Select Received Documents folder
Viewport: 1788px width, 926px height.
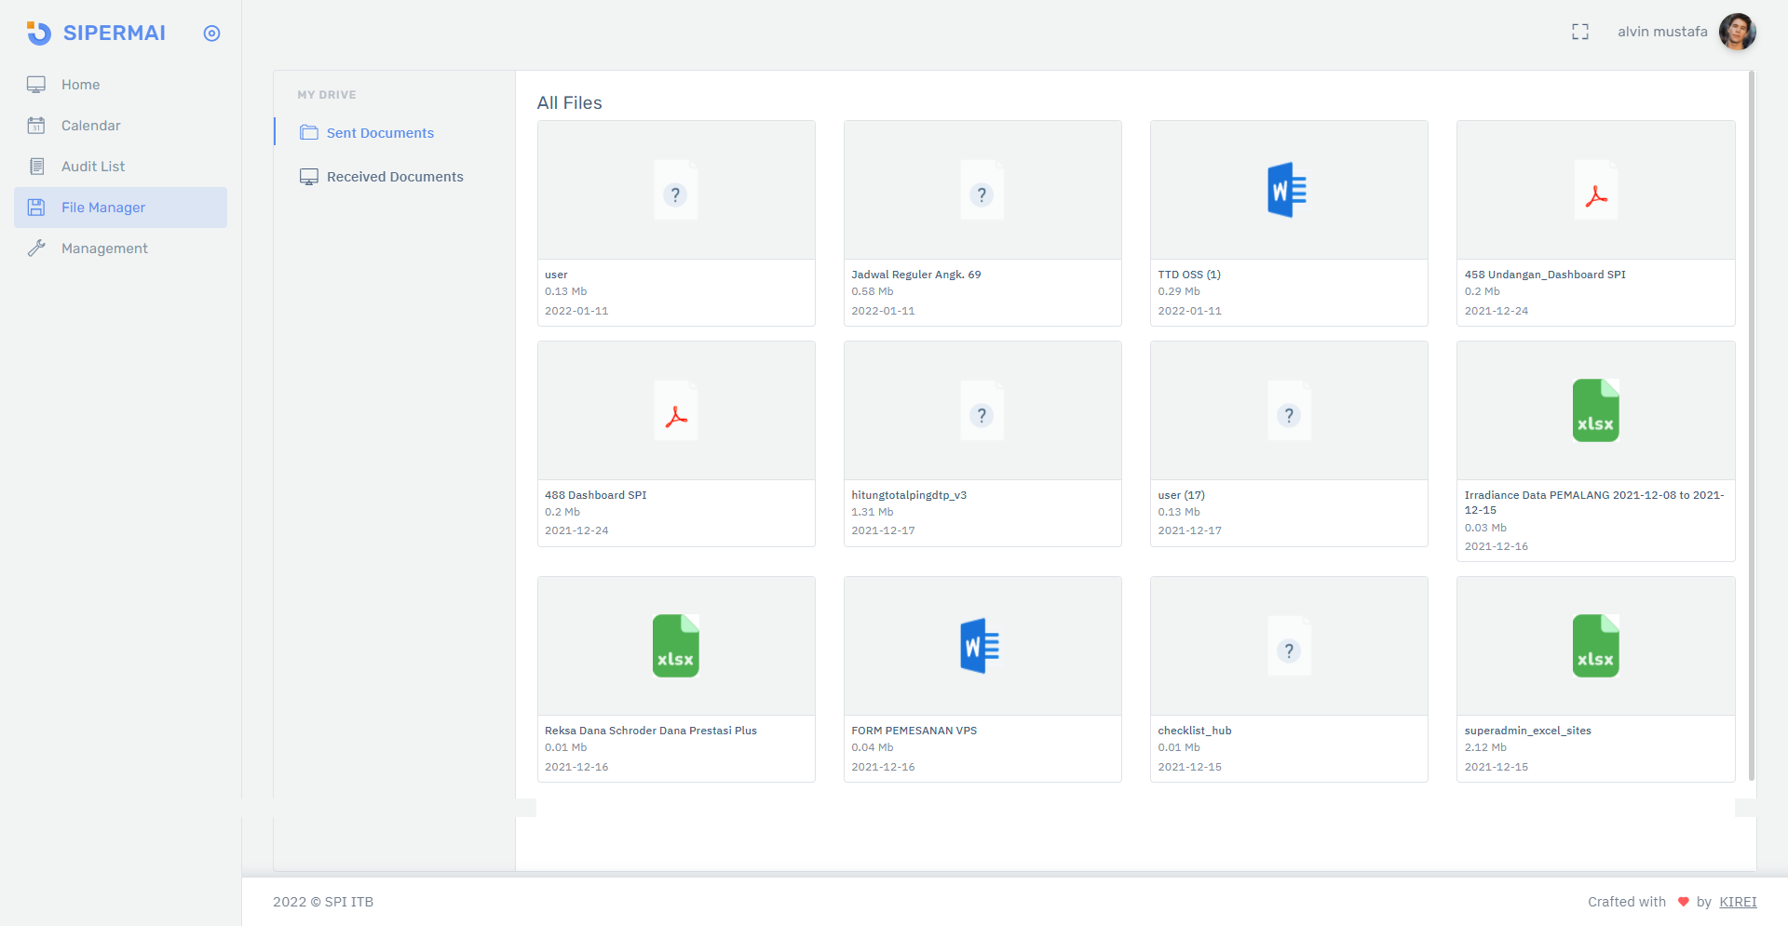tap(395, 177)
